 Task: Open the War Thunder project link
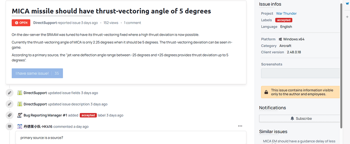coord(286,13)
